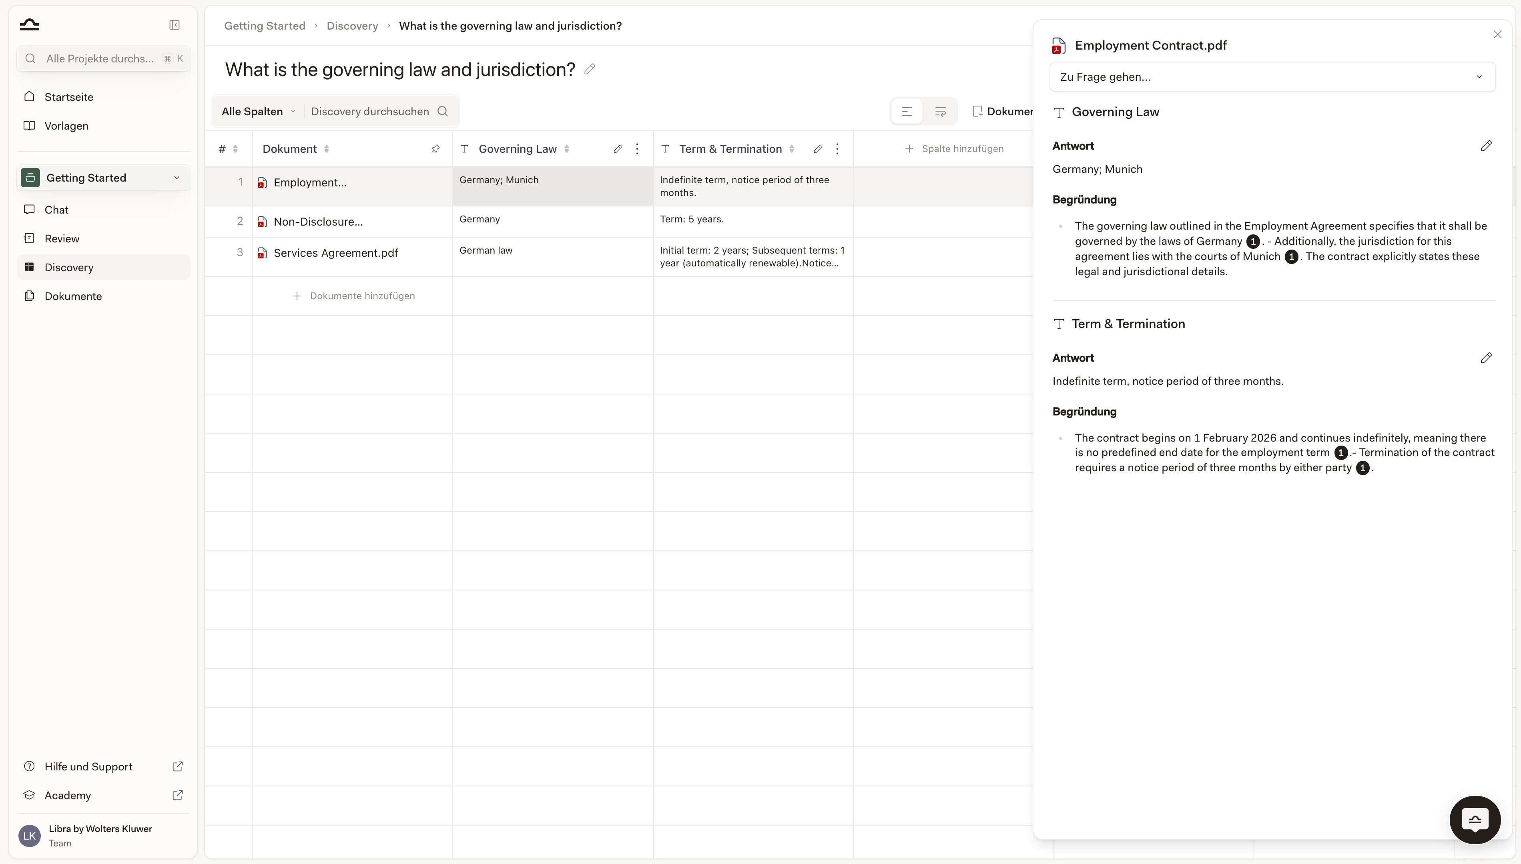Click the search magnifier in Discovery search

[x=443, y=112]
